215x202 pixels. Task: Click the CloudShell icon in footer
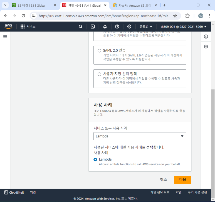(x=6, y=192)
